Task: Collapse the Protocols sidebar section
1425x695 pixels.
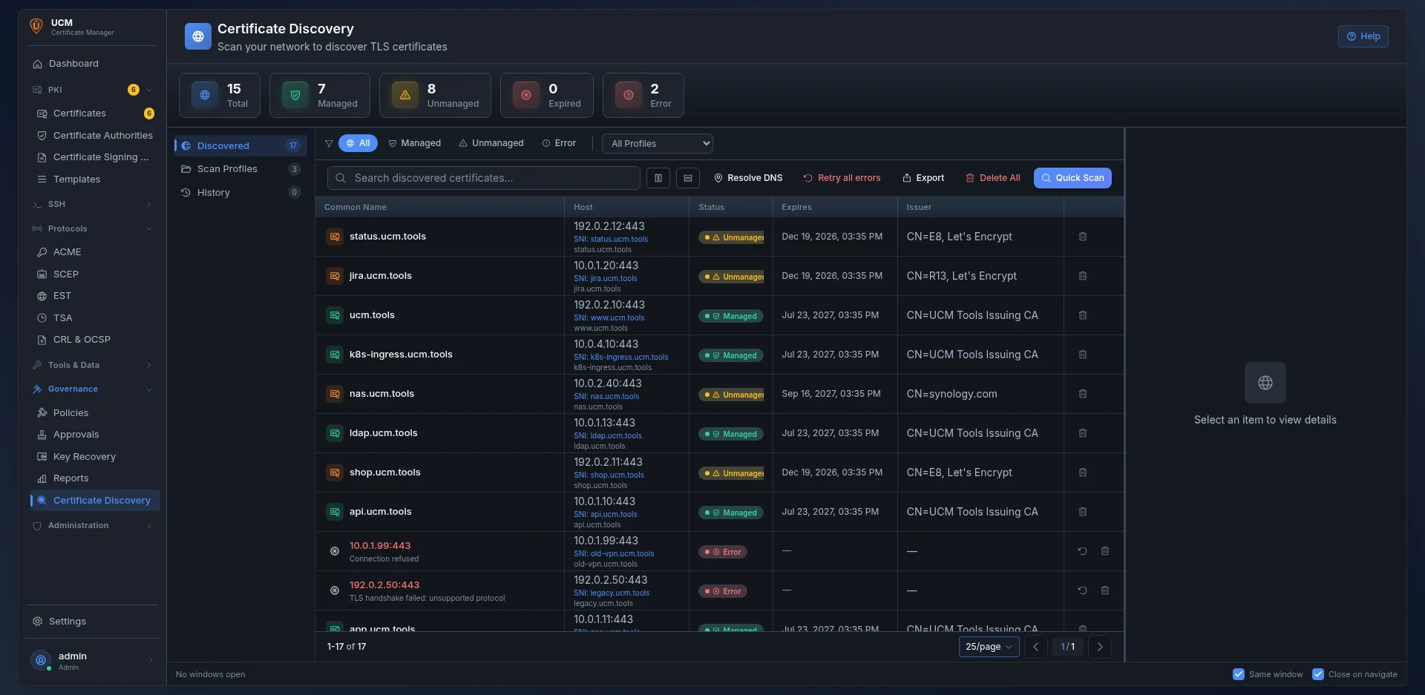Action: 92,228
